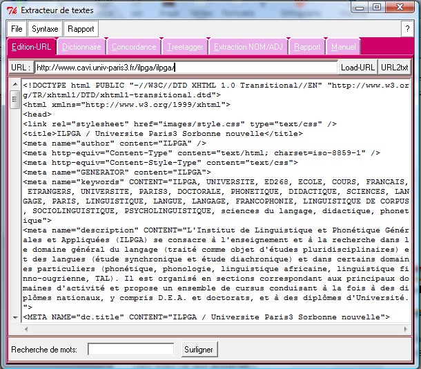Open the Treetagger tab

coord(185,47)
